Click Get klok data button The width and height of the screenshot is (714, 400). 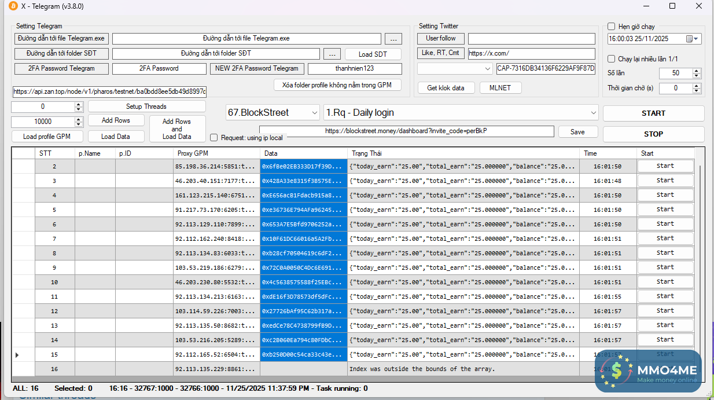coord(446,88)
